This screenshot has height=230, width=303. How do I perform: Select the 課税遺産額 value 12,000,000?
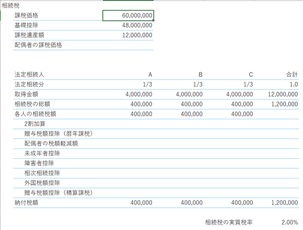[x=128, y=35]
